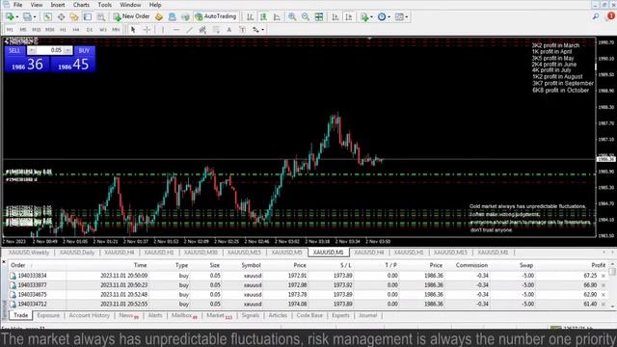Click the New Order button
This screenshot has width=617, height=347.
[131, 16]
